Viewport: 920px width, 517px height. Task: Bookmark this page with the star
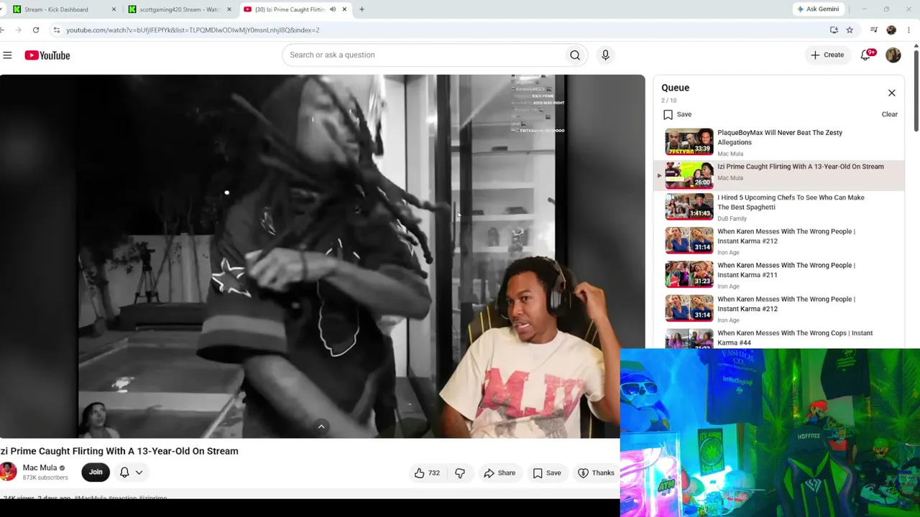[x=850, y=30]
